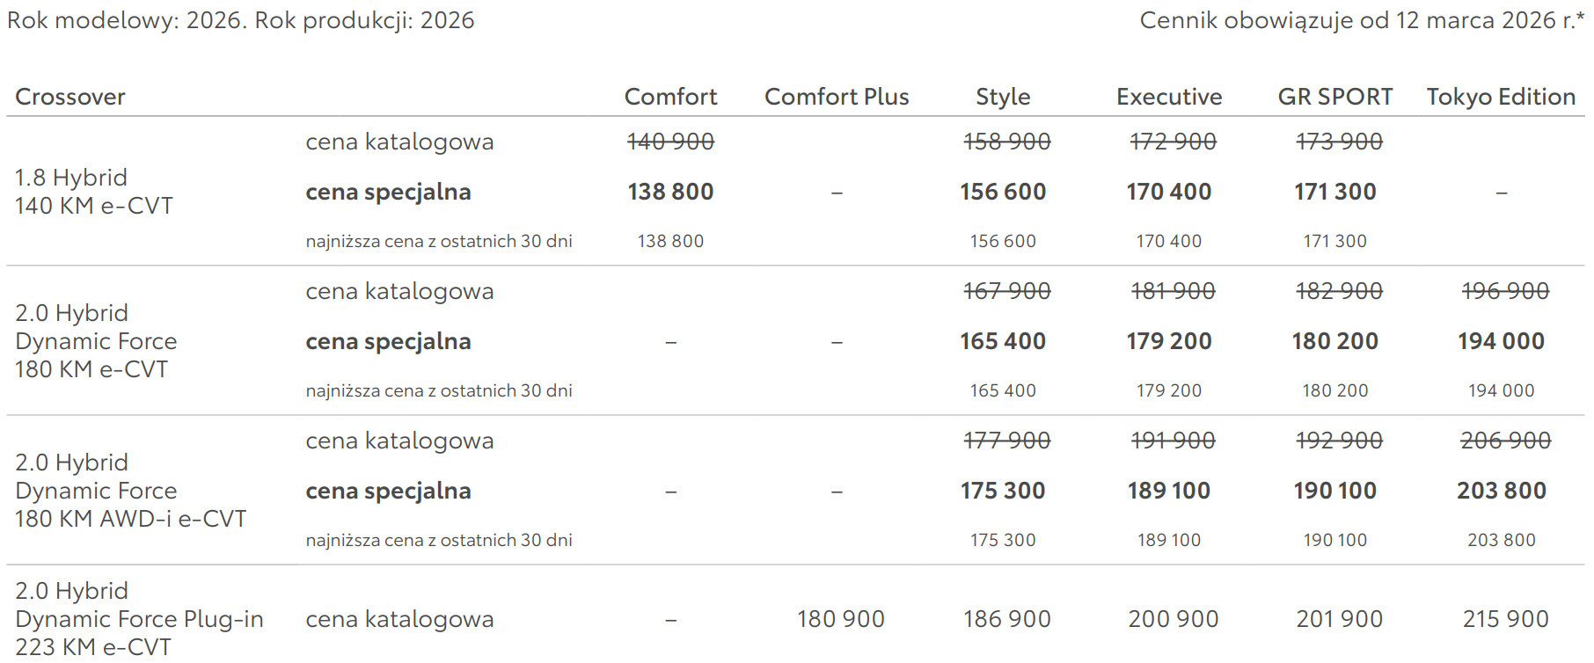Click the crossed-out price 140 900
The image size is (1594, 663).
(x=670, y=142)
